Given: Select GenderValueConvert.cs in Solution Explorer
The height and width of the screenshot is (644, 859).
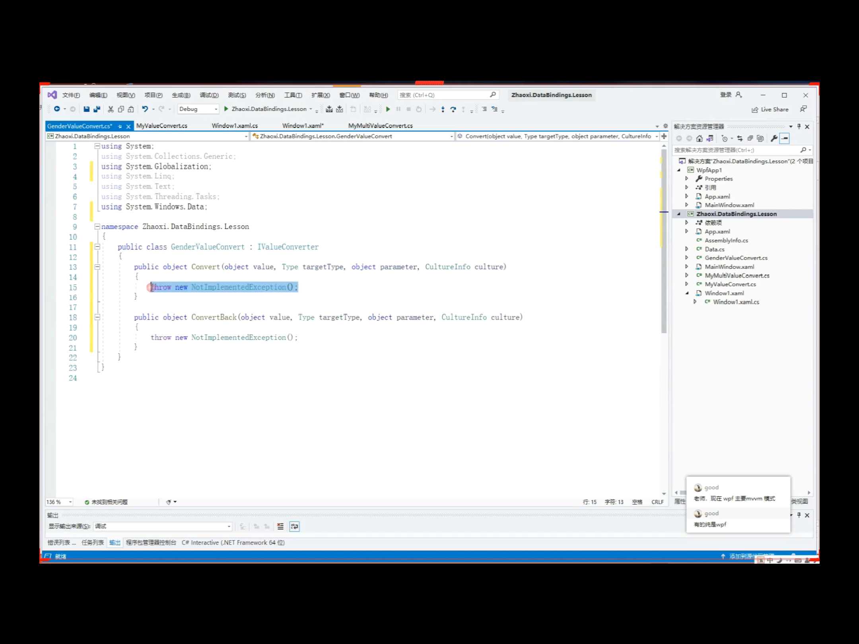Looking at the screenshot, I should tap(736, 258).
